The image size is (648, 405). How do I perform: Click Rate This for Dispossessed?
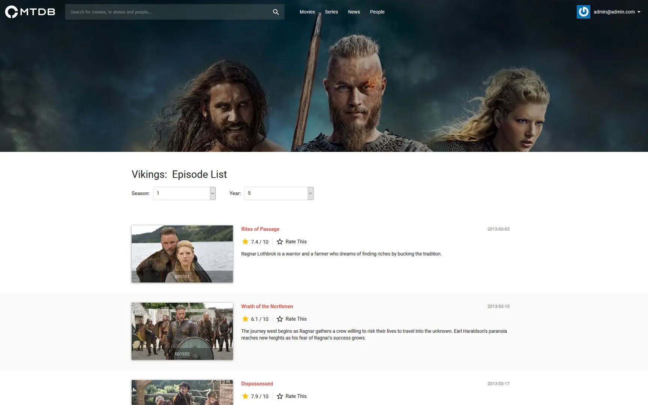[296, 396]
